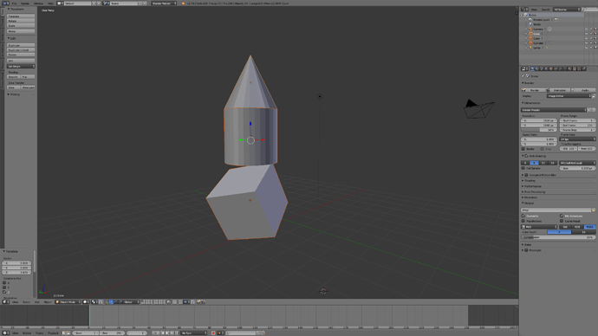Open the Material properties tab icon

point(569,69)
